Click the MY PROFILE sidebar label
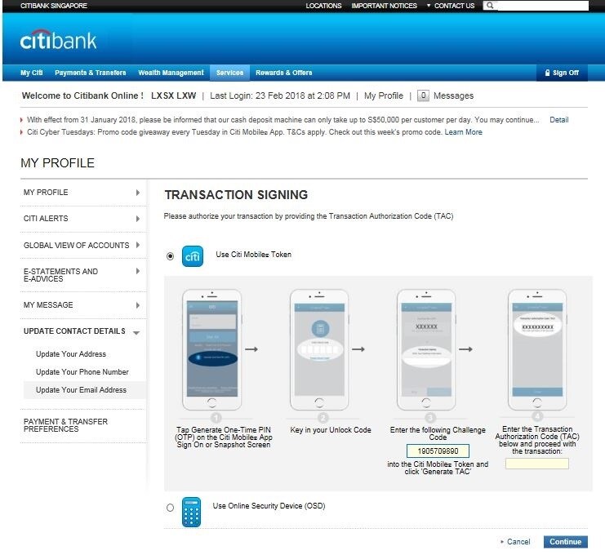The height and width of the screenshot is (555, 605). (46, 192)
